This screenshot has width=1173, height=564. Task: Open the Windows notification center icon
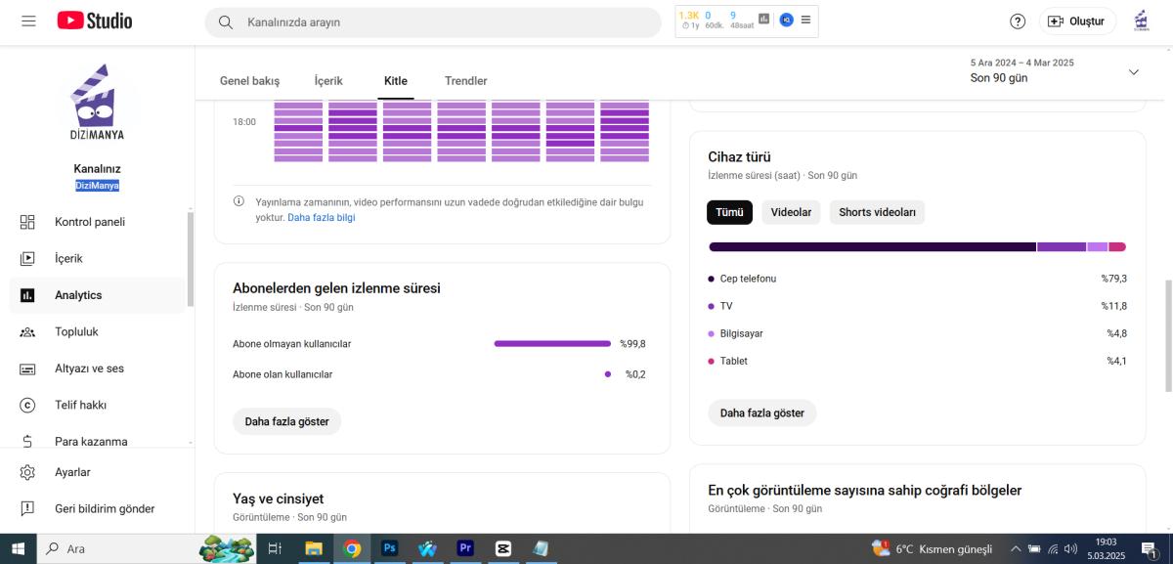[x=1150, y=549]
